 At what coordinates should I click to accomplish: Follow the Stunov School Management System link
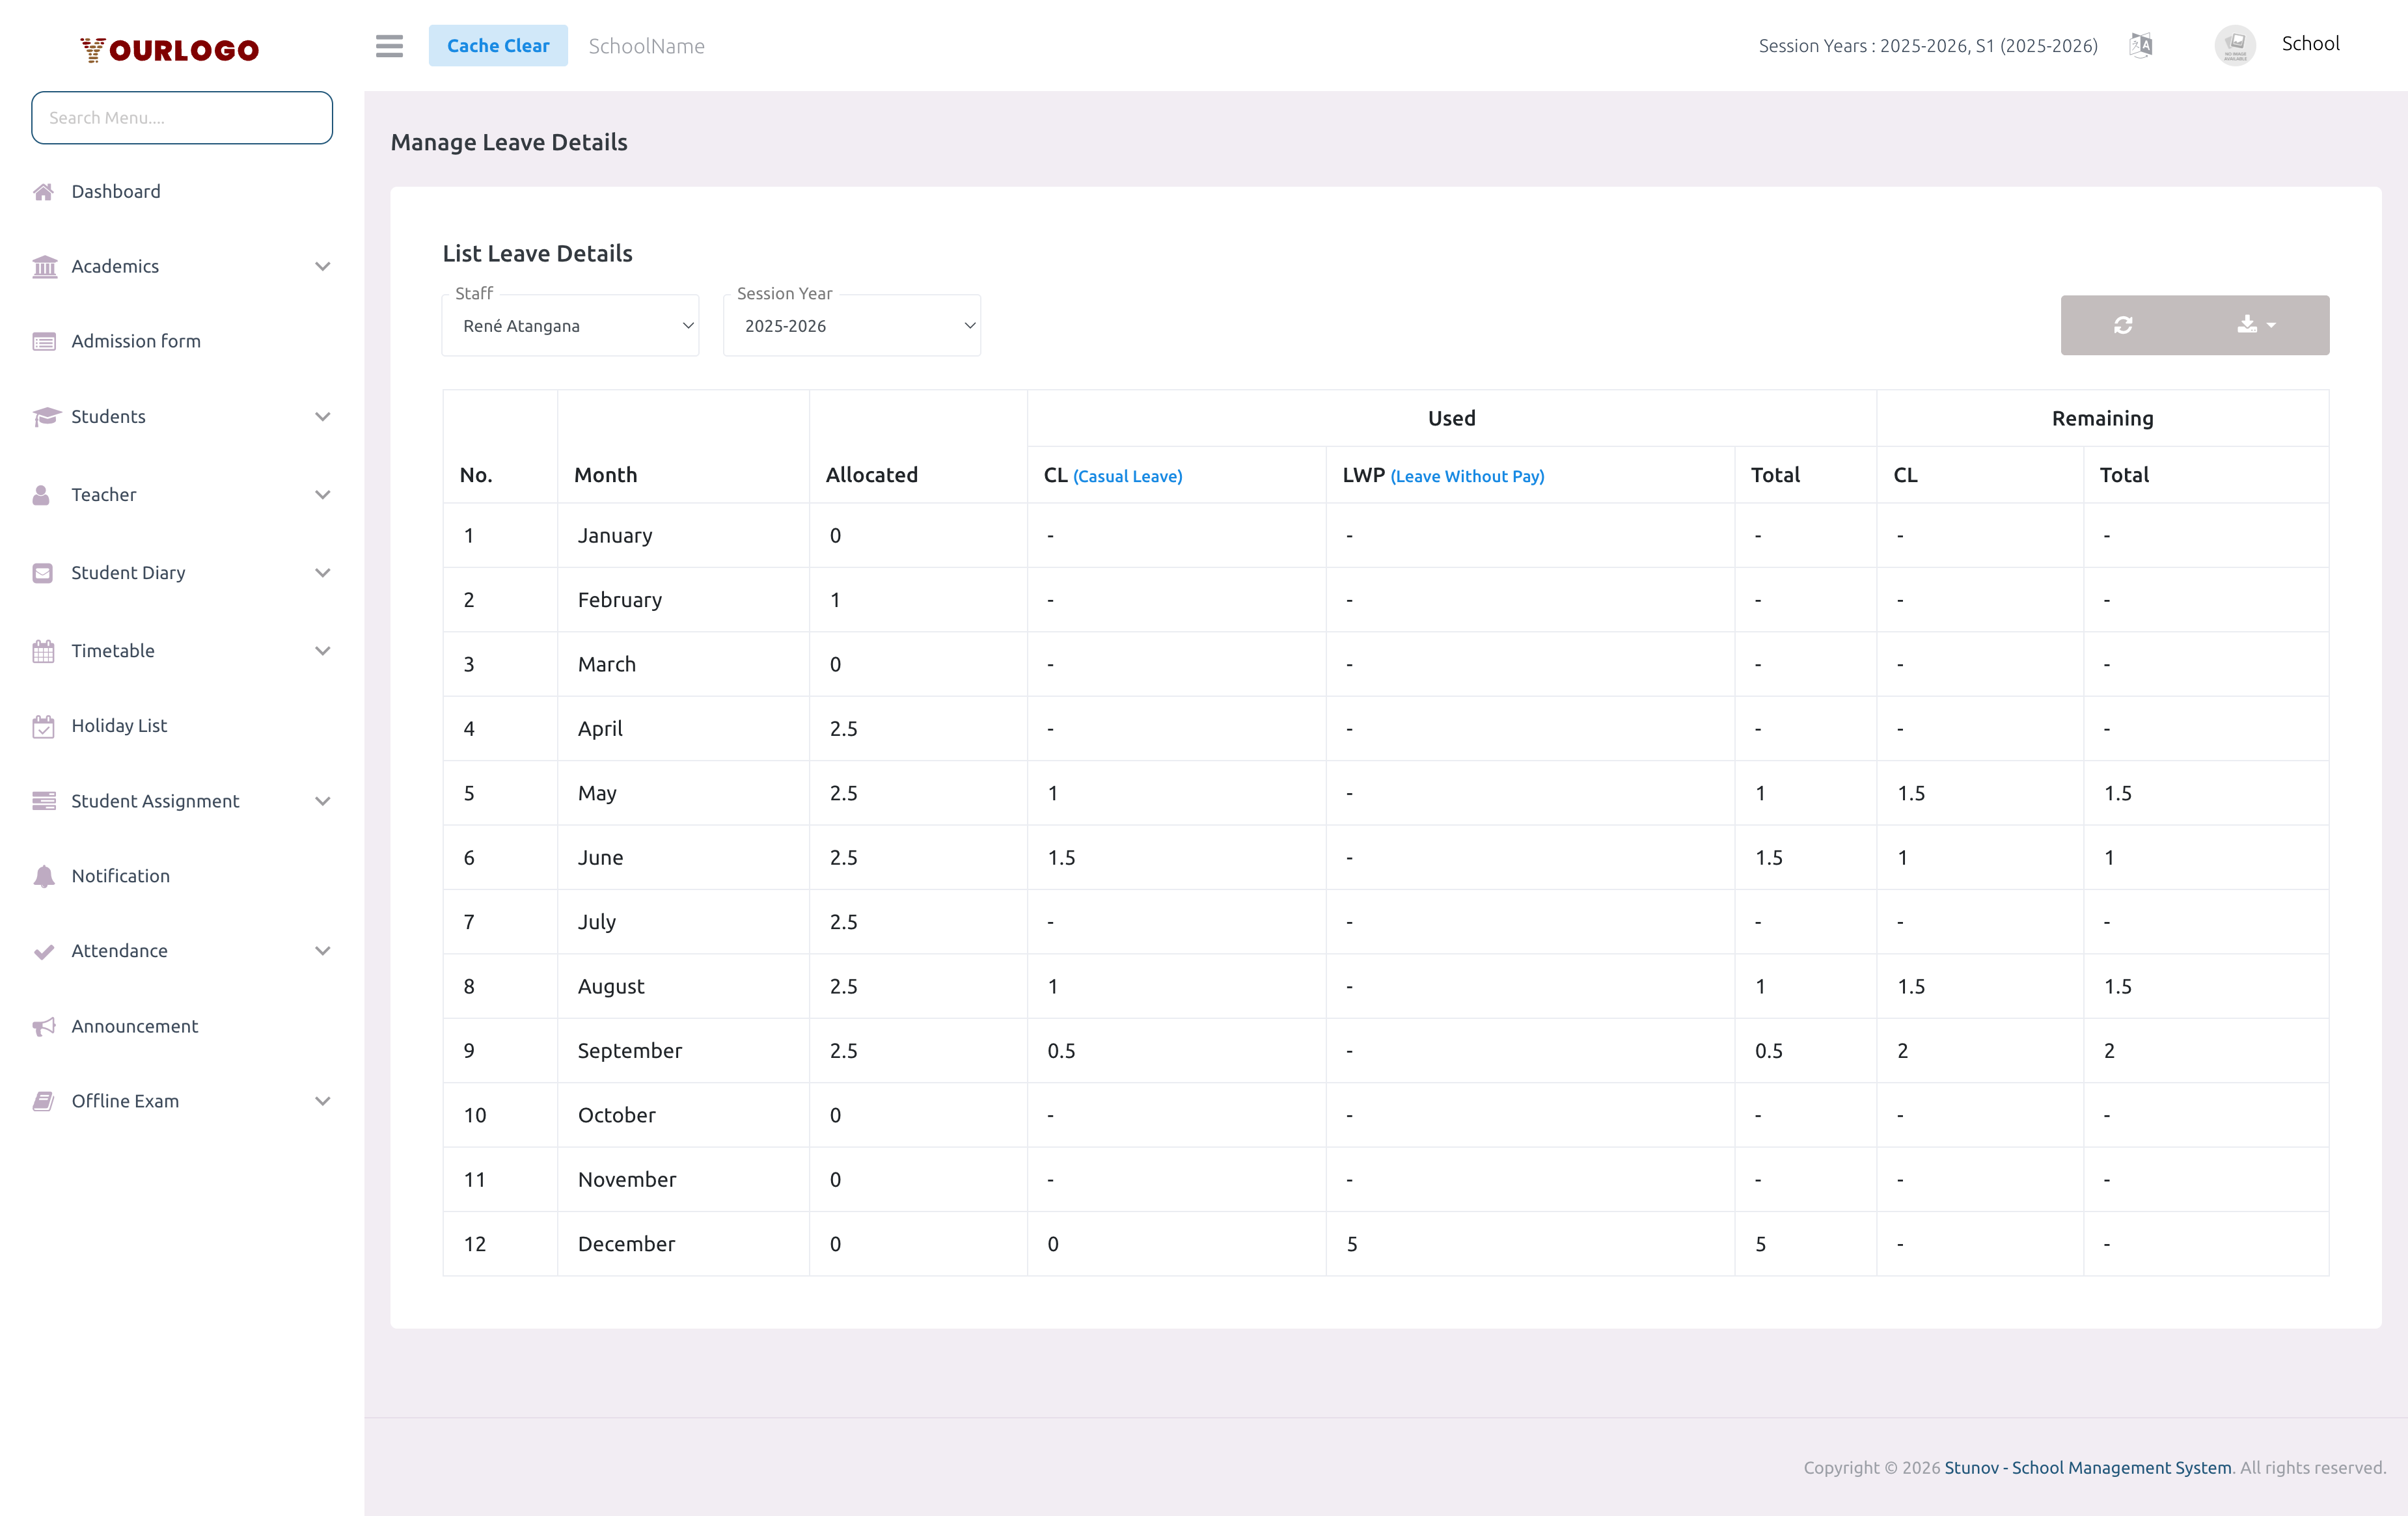coord(2087,1467)
